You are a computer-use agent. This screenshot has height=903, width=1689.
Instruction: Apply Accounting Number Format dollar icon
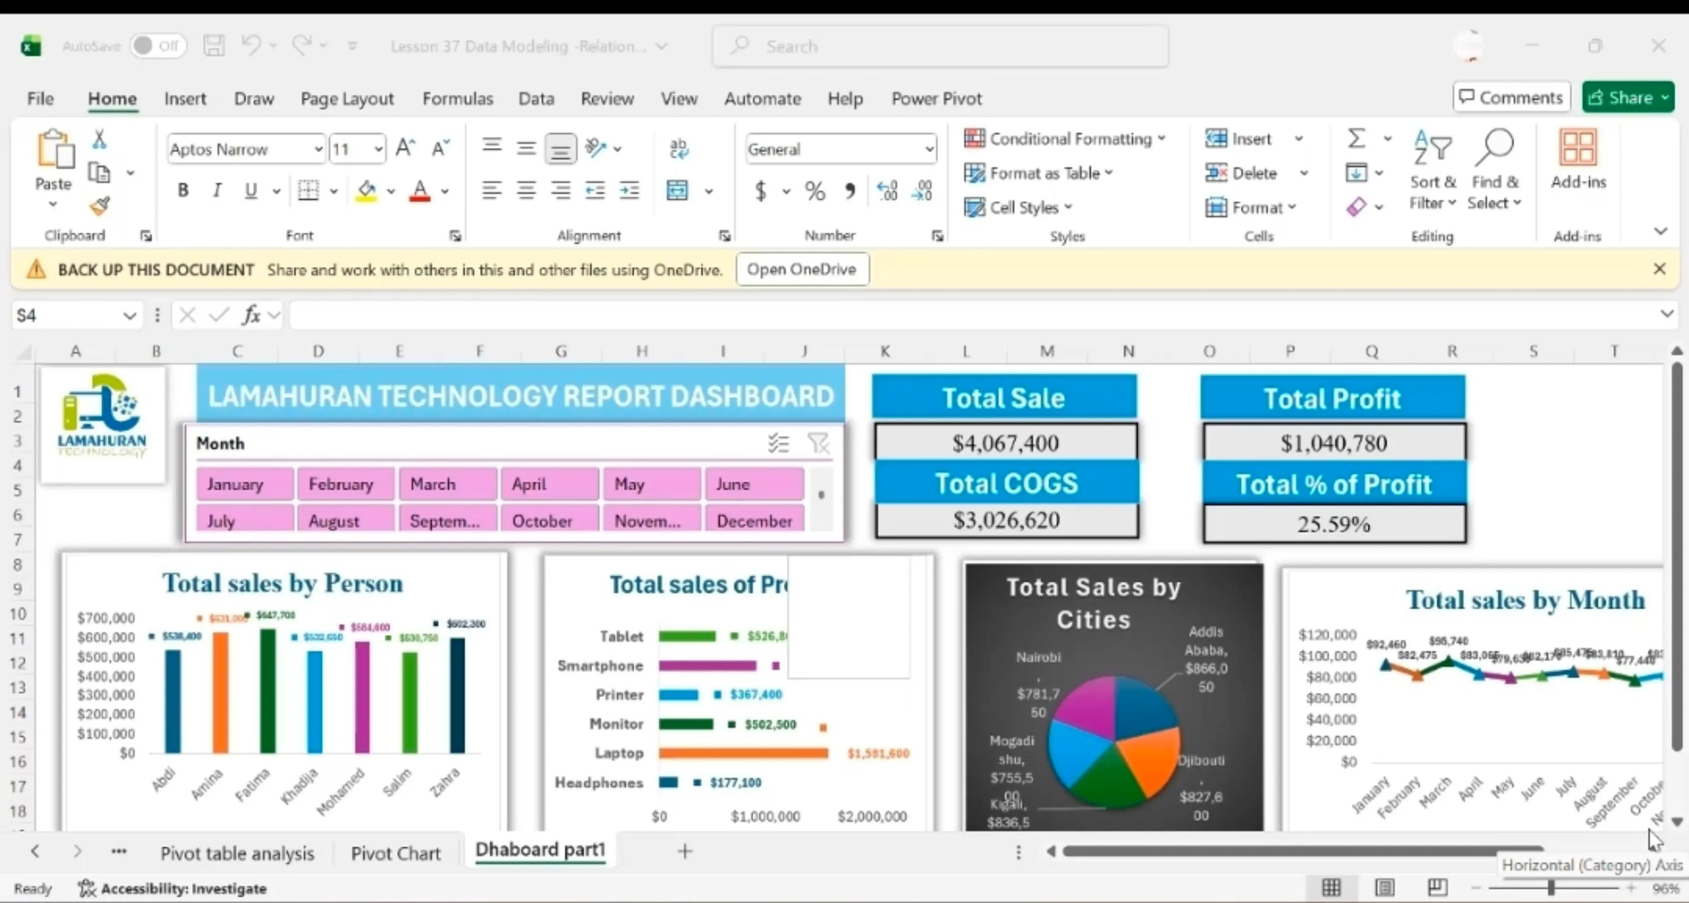(761, 191)
